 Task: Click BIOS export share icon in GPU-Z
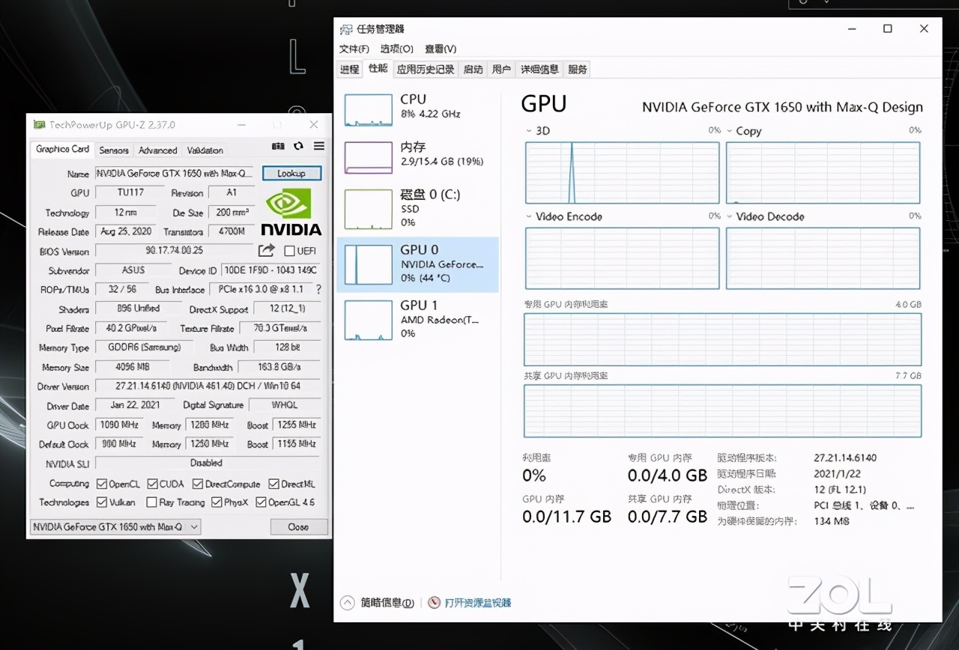[267, 251]
